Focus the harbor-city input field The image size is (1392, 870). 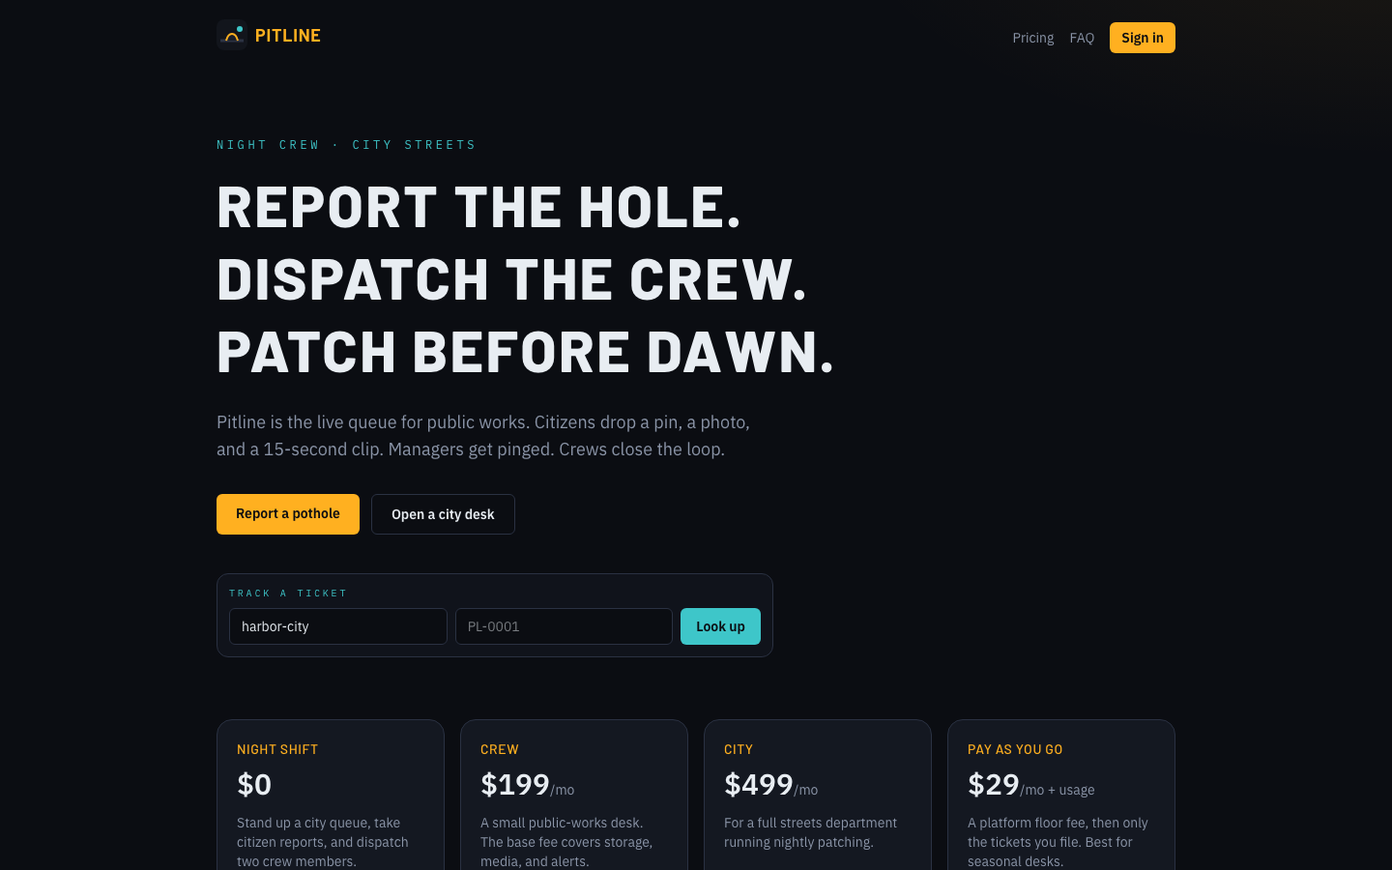pos(338,626)
